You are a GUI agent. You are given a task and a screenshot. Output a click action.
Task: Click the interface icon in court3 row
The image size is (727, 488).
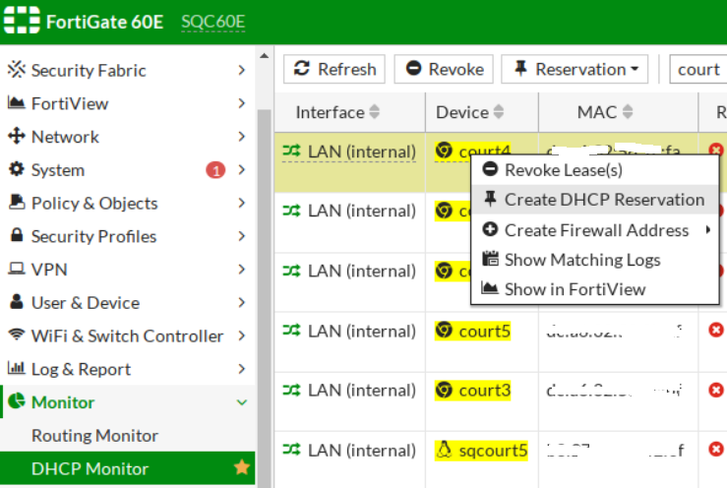pos(291,390)
